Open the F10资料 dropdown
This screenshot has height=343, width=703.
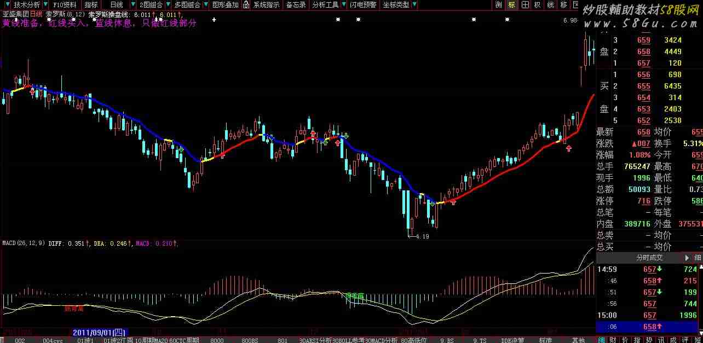65,4
